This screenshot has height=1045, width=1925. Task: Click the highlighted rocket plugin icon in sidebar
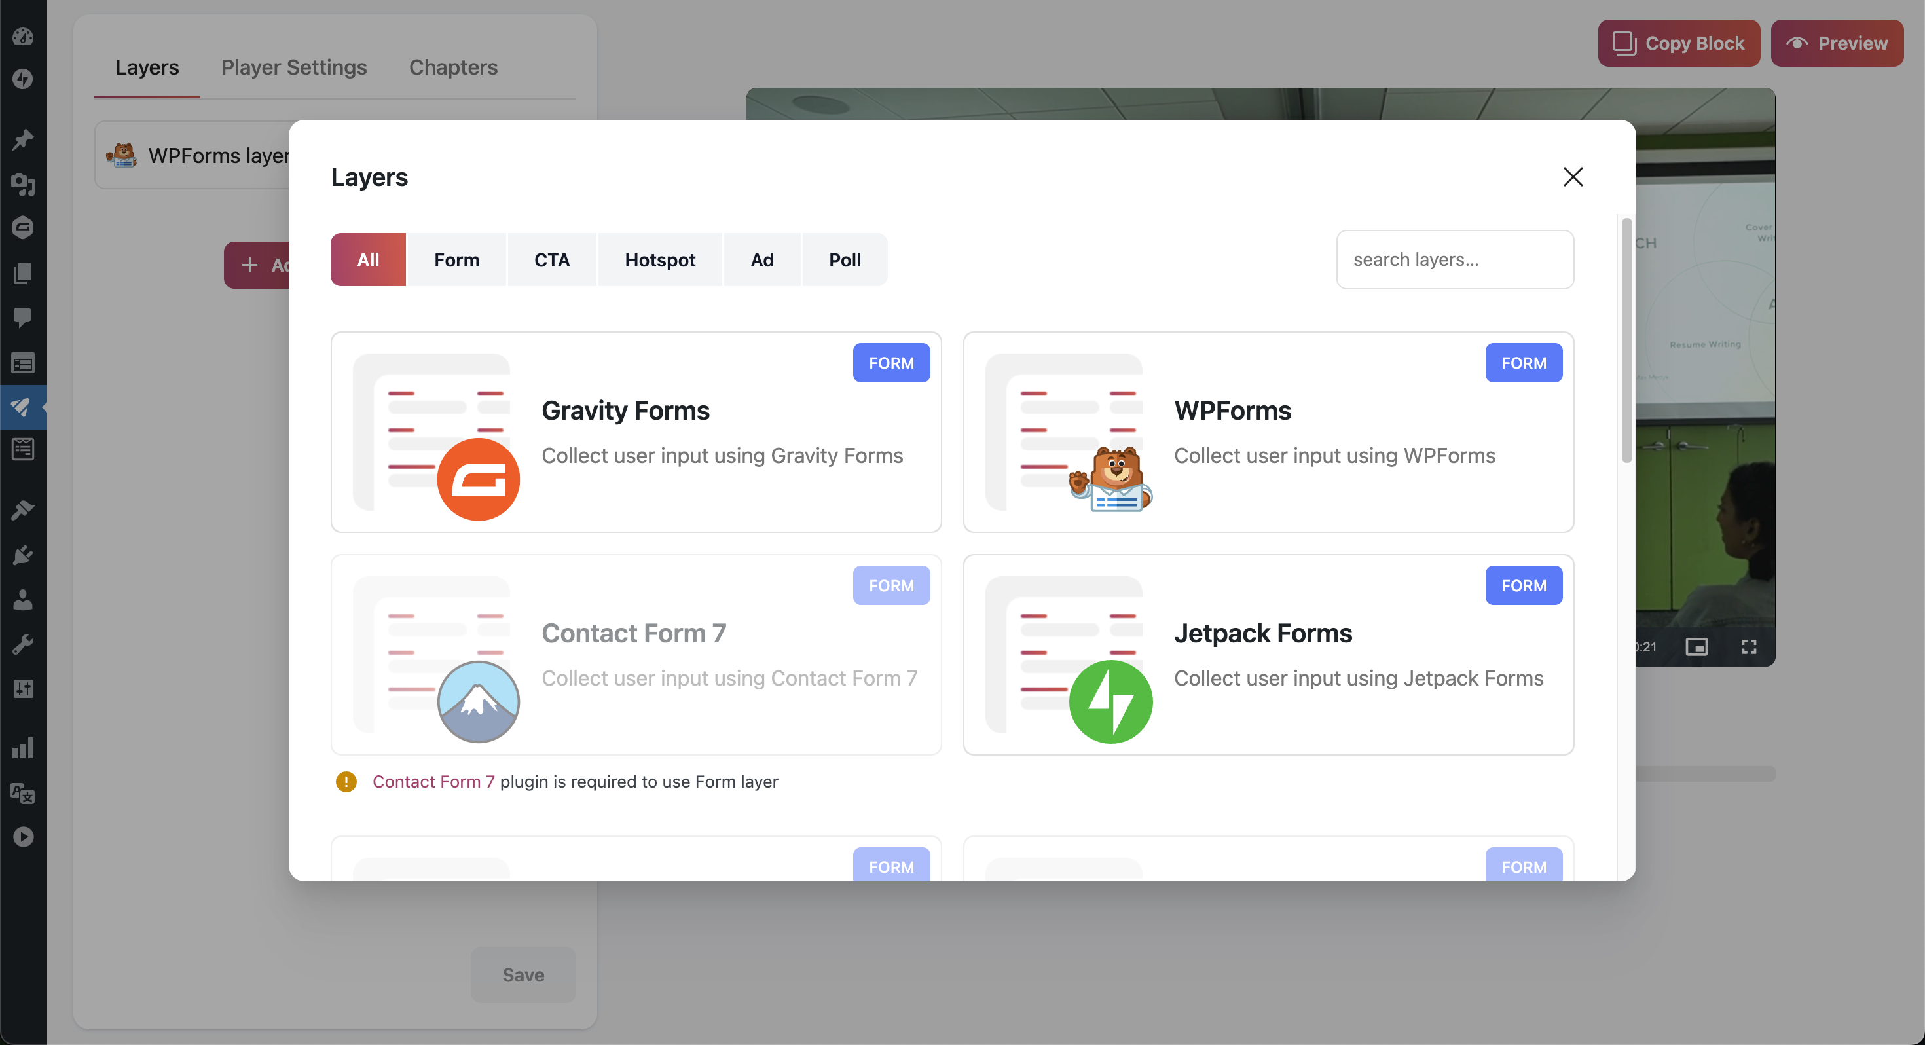point(21,407)
